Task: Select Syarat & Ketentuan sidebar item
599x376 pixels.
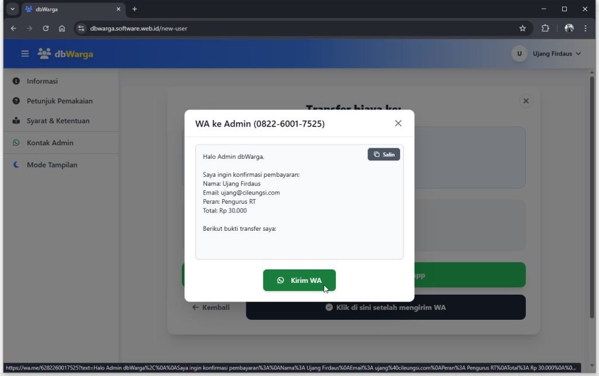Action: (58, 121)
